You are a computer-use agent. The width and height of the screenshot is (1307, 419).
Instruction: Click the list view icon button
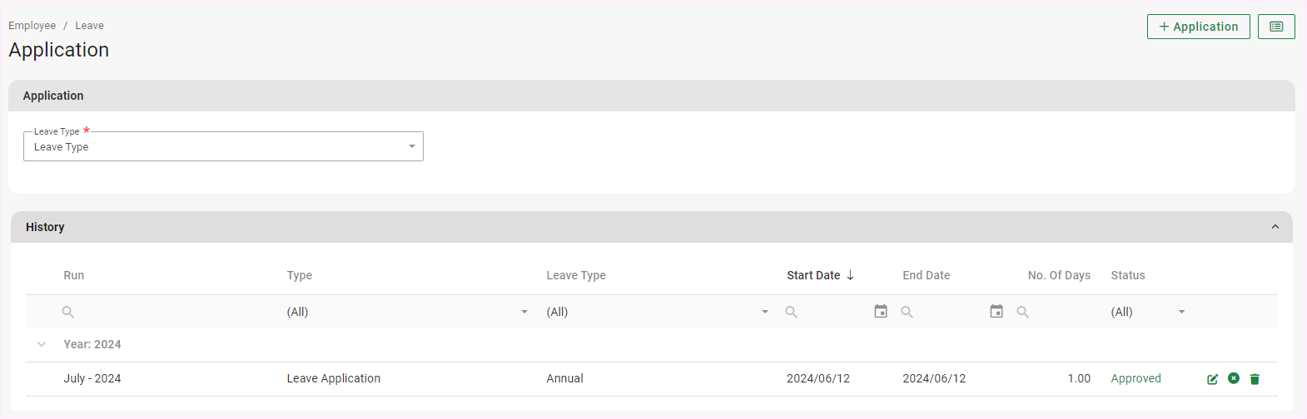pyautogui.click(x=1276, y=27)
